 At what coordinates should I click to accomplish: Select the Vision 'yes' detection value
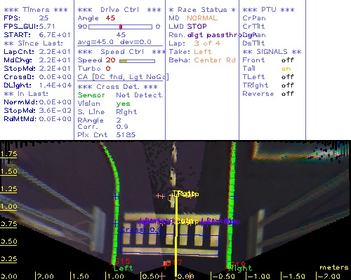tap(123, 104)
